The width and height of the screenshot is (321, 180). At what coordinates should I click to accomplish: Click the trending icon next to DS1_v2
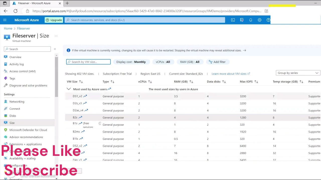coord(85,96)
